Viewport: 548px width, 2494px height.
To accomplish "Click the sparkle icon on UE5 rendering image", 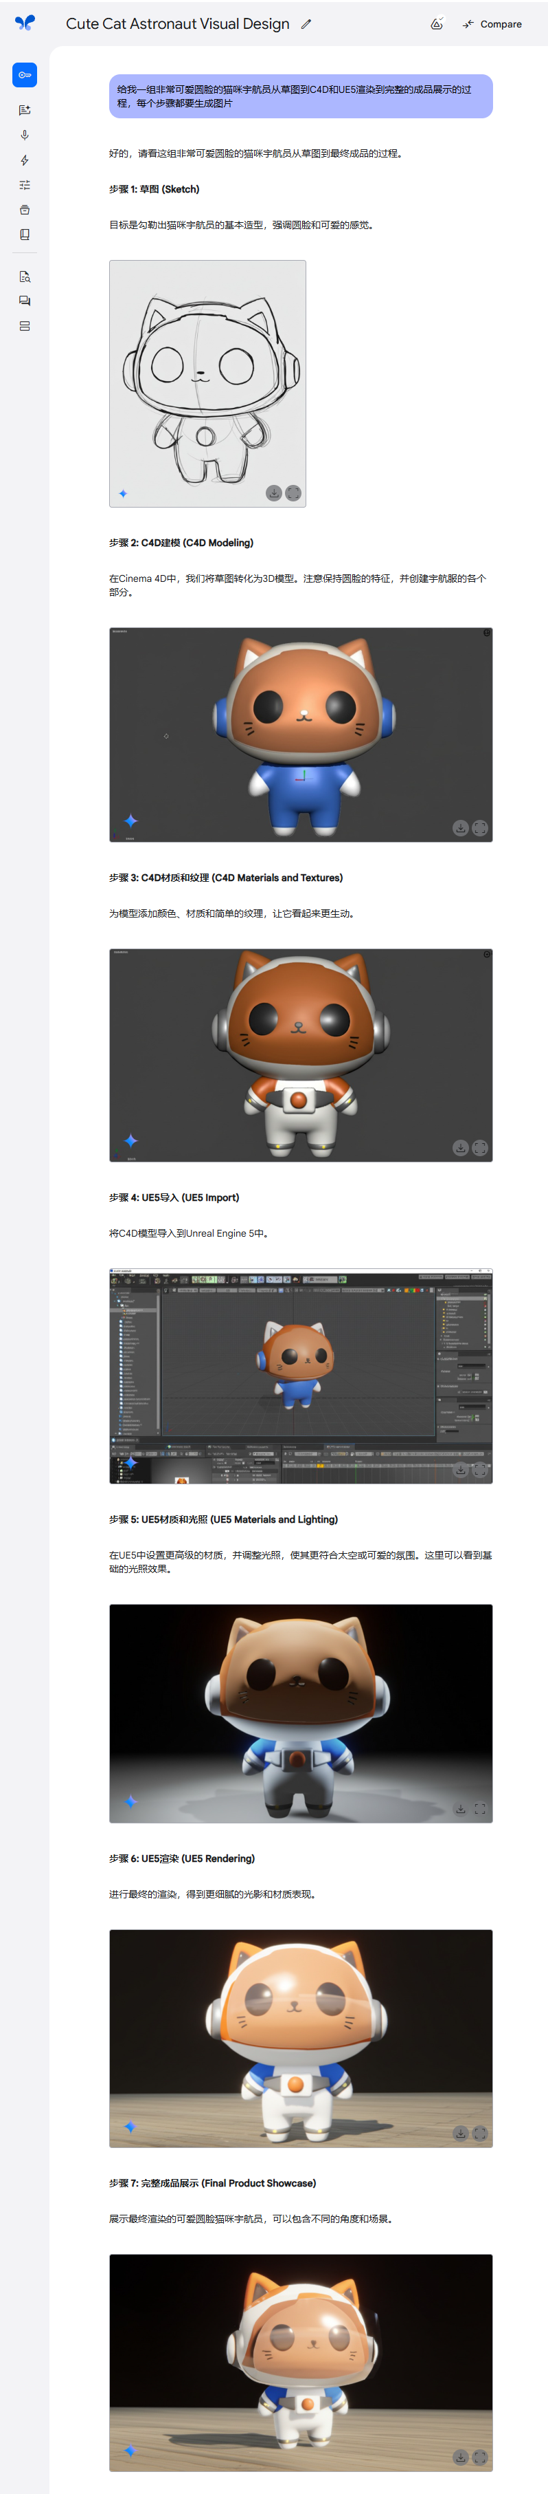I will [130, 2126].
